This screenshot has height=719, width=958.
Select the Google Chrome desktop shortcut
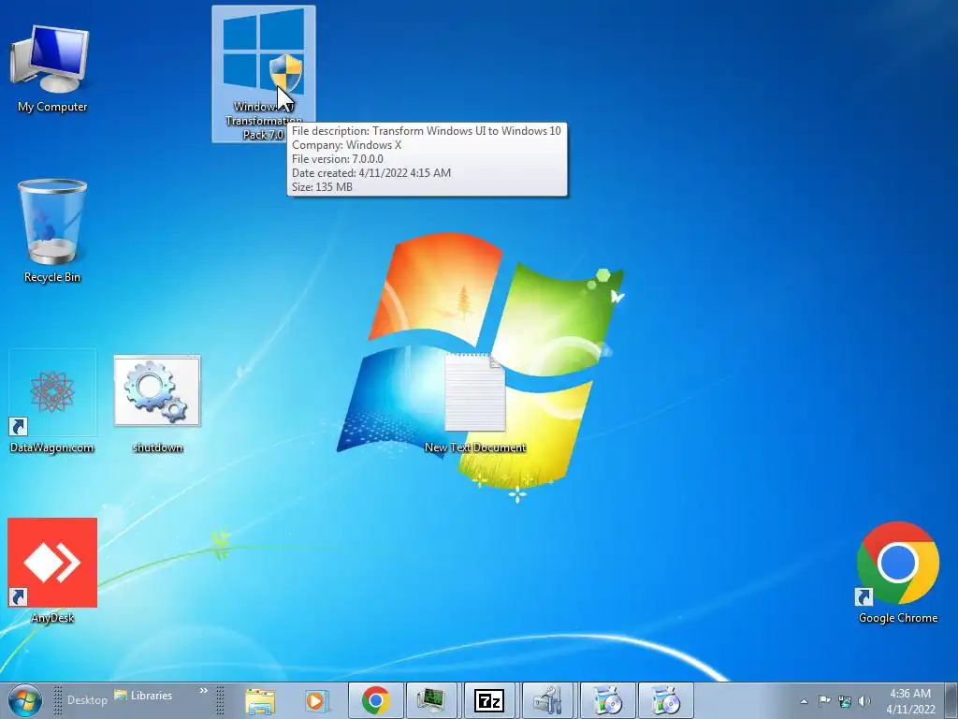tap(897, 572)
